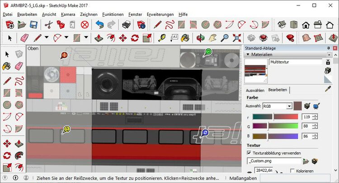Click the Multitextur material name field
The image size is (339, 183).
295,62
